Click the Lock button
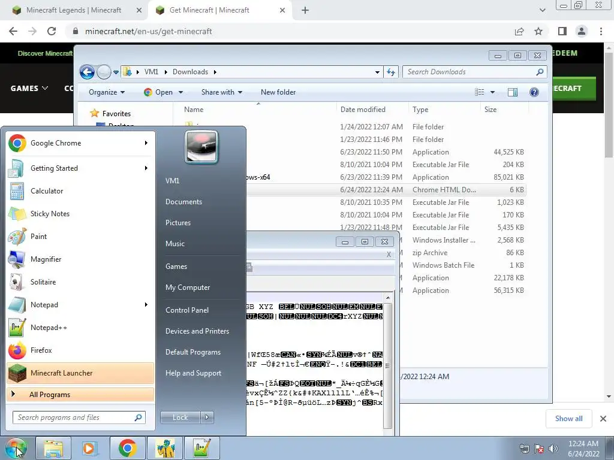This screenshot has height=460, width=614. 180,417
